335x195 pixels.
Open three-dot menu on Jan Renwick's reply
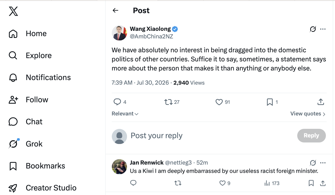(x=323, y=163)
